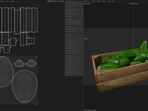148x111 pixels.
Task: Run Set UVW from Projection
Action: pyautogui.click(x=74, y=10)
